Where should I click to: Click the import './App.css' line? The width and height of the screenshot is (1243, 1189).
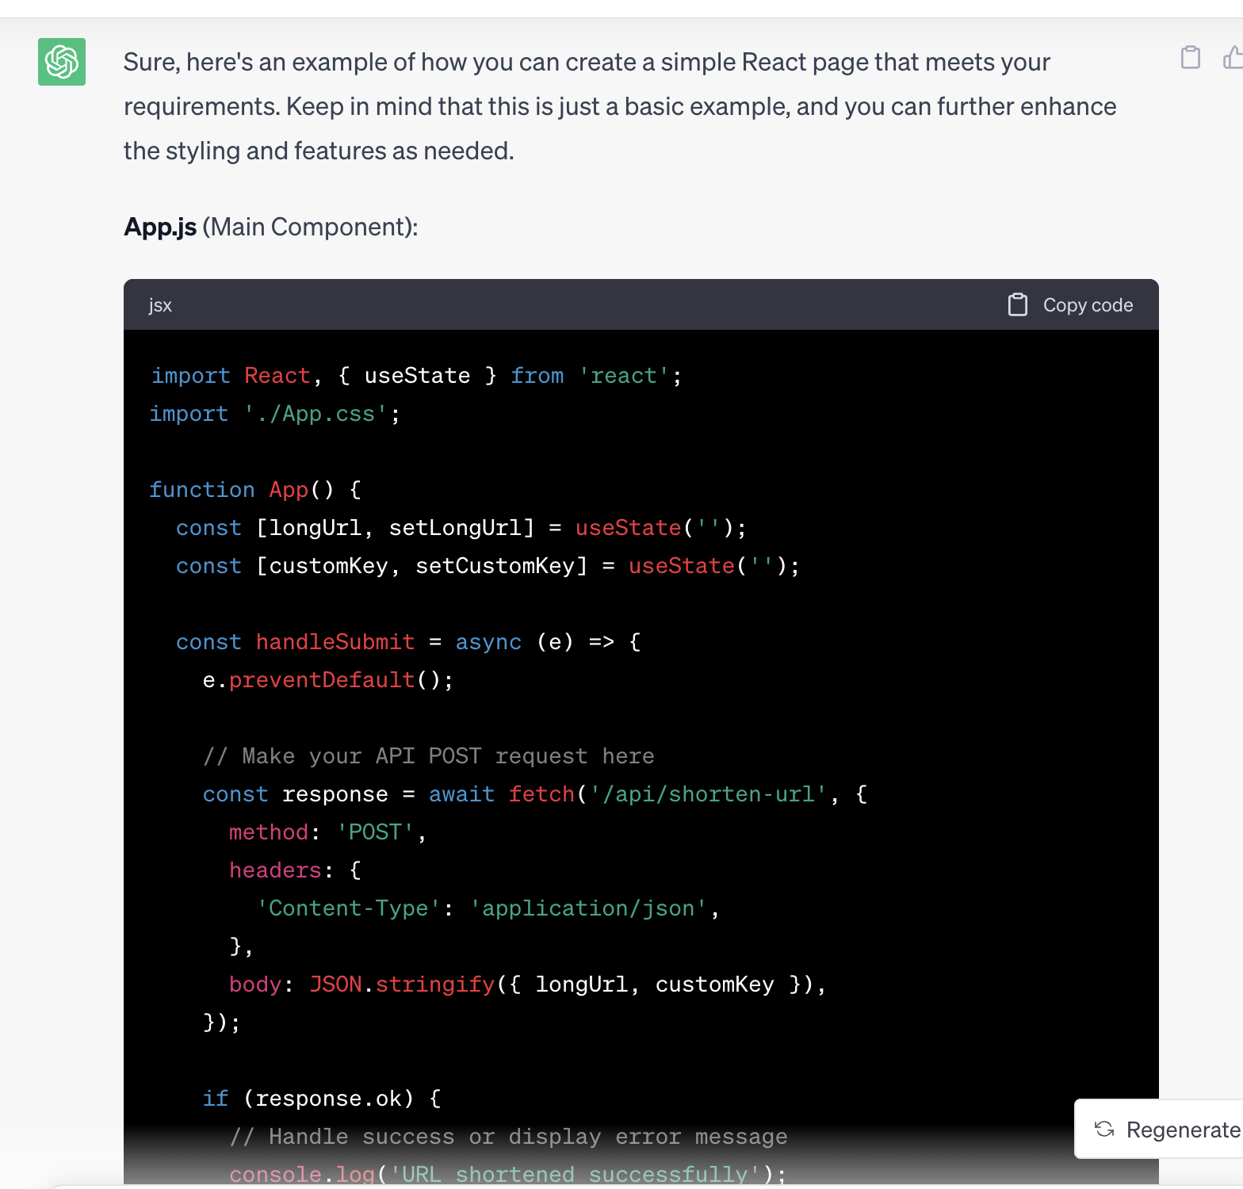(275, 414)
